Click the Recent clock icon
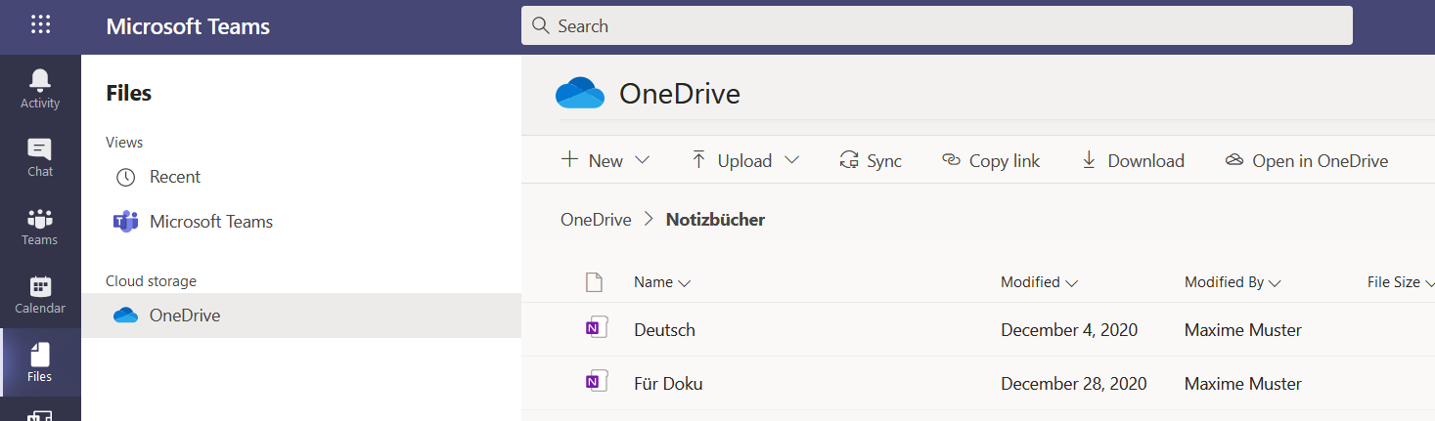 tap(125, 178)
